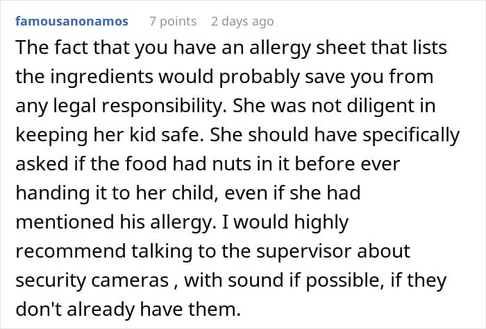Click the "2 days ago" timestamp
The width and height of the screenshot is (486, 329).
coord(242,21)
